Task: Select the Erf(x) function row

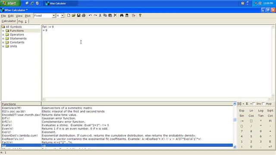Action: pos(117,118)
